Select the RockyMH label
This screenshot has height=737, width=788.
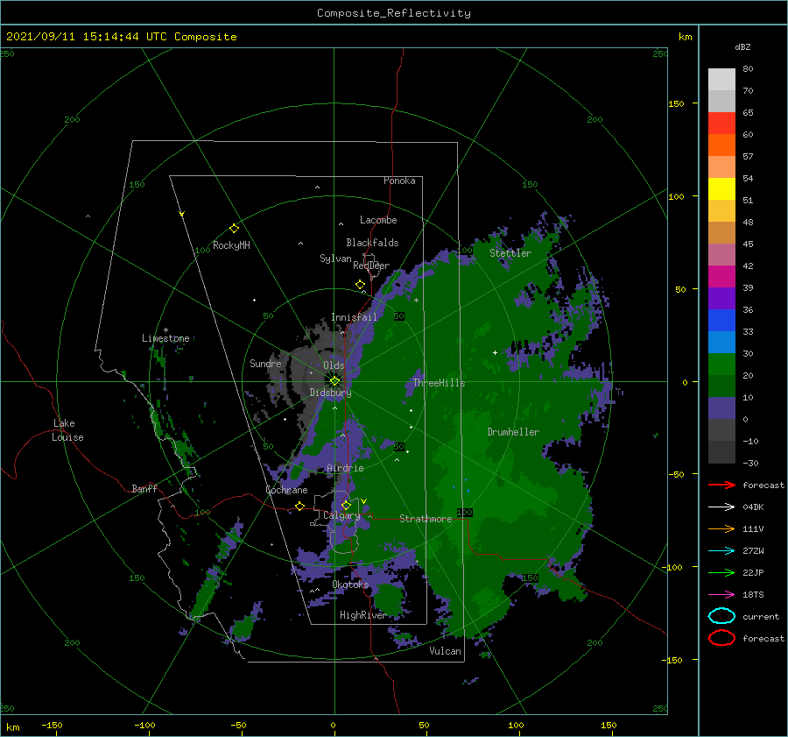[x=231, y=245]
